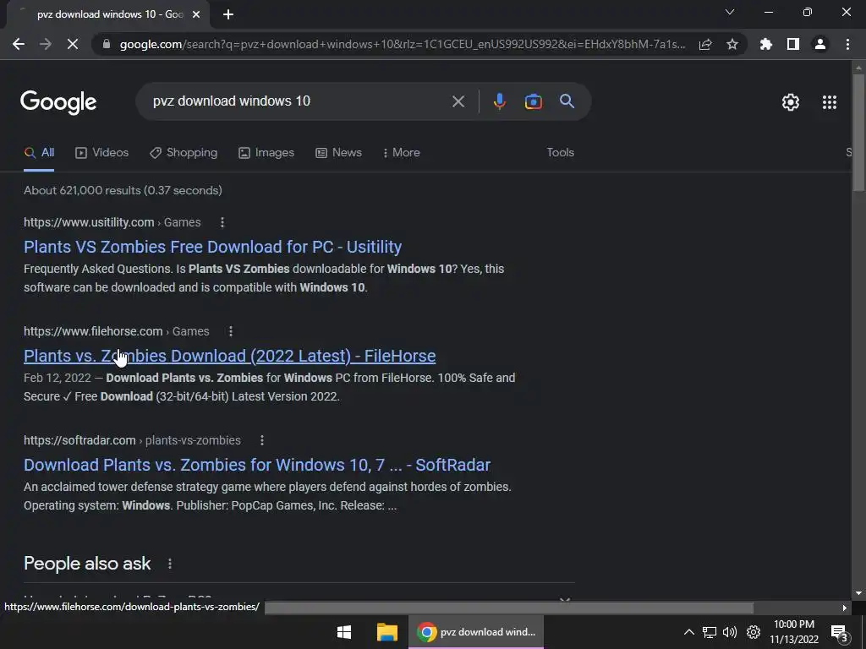Show hidden system tray icons

[x=688, y=632]
